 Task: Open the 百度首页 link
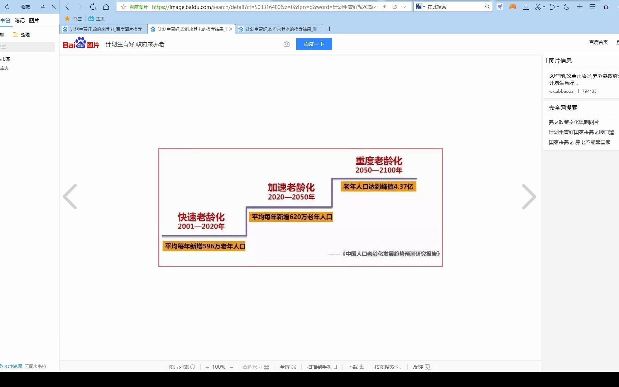(x=598, y=42)
